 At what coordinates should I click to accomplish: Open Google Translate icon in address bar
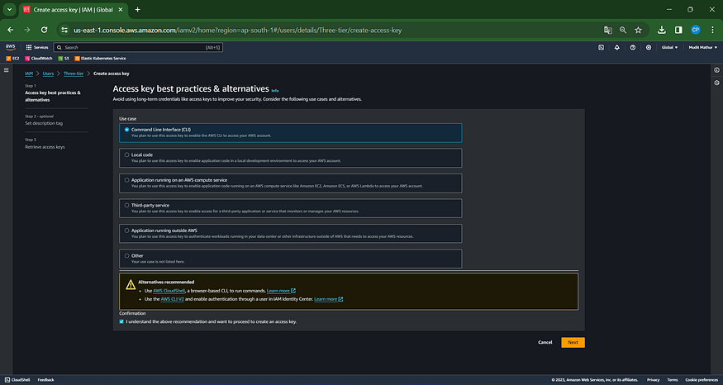tap(607, 30)
